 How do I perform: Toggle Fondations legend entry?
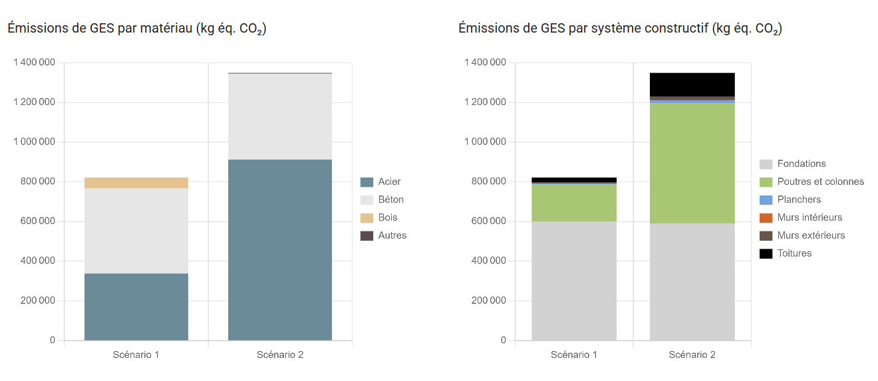tap(801, 164)
